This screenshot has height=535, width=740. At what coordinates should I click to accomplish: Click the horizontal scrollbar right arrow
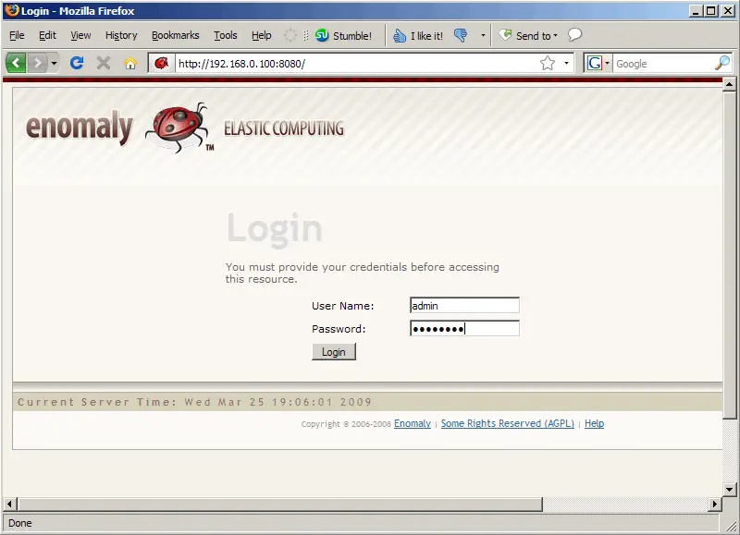(x=714, y=504)
